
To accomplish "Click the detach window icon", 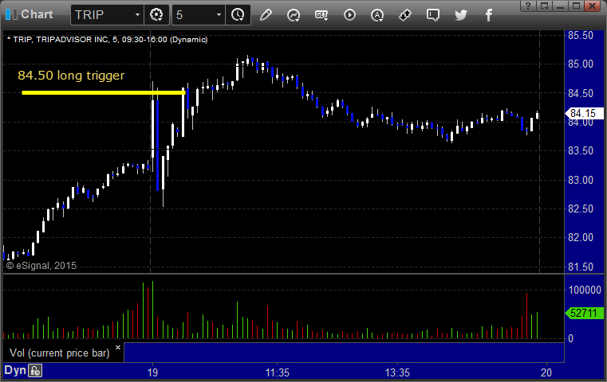I will pos(544,6).
